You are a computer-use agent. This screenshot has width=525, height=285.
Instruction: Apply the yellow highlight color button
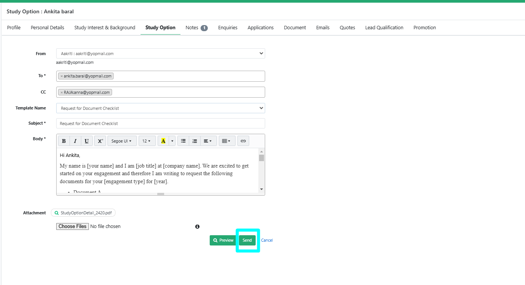pyautogui.click(x=163, y=141)
